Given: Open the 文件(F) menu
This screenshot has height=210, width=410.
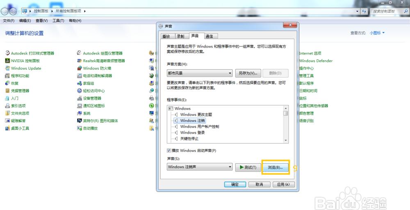Looking at the screenshot, I should pos(8,21).
